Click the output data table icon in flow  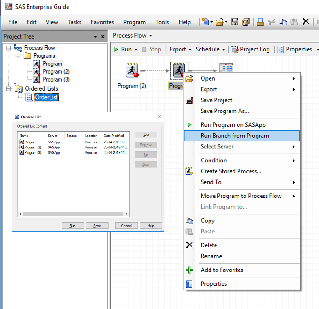pyautogui.click(x=226, y=67)
